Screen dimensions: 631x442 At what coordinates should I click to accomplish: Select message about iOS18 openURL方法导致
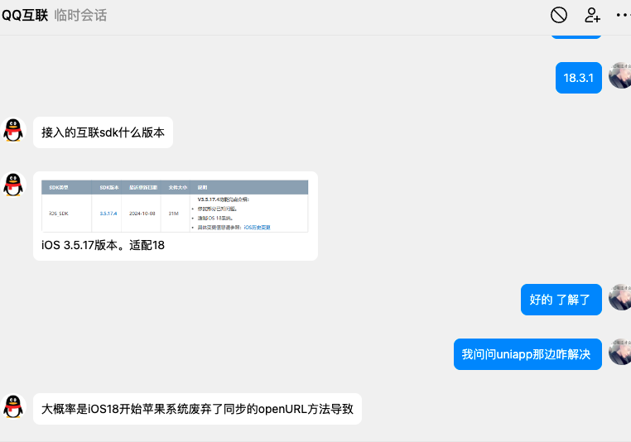tap(197, 409)
